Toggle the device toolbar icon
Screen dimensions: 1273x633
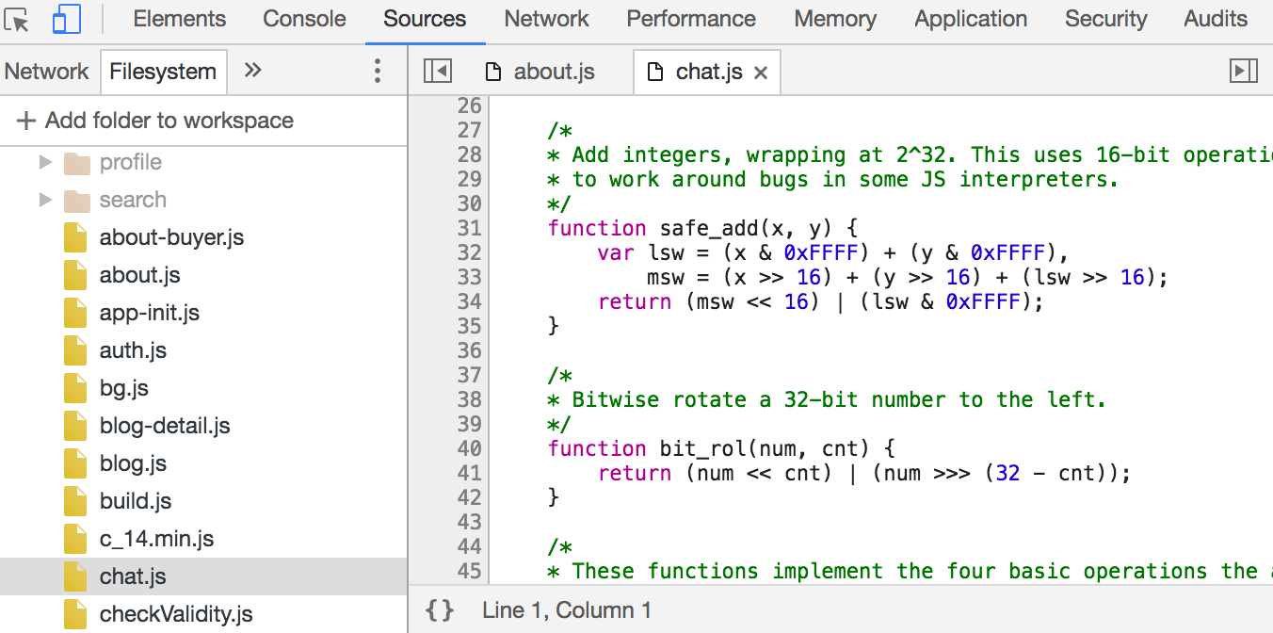tap(66, 19)
